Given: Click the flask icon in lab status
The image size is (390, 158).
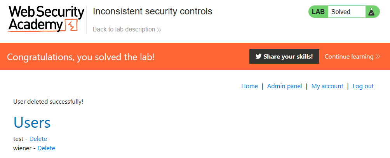Looking at the screenshot, I should tap(371, 12).
